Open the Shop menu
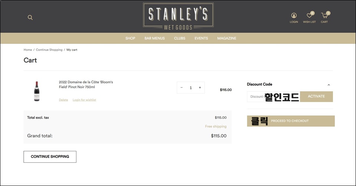 (130, 38)
